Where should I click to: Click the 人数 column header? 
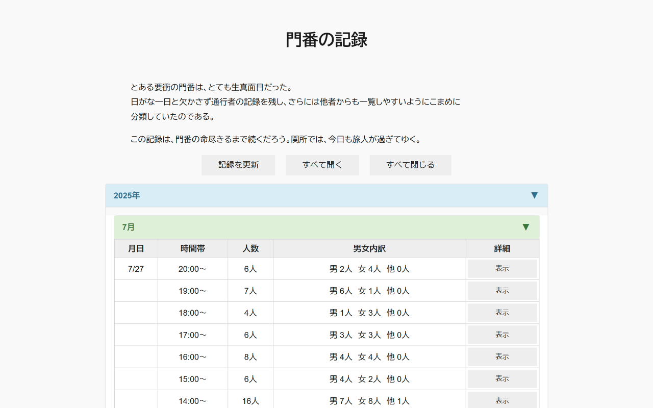pyautogui.click(x=250, y=249)
